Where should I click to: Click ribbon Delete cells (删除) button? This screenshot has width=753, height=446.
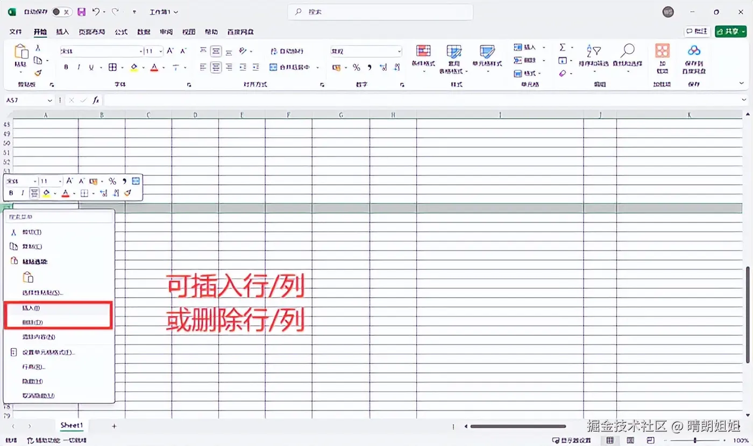(525, 60)
